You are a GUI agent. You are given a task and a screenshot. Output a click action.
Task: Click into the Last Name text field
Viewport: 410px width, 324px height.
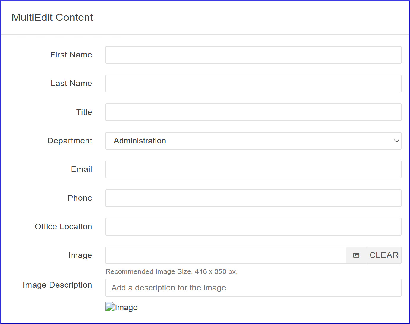253,83
